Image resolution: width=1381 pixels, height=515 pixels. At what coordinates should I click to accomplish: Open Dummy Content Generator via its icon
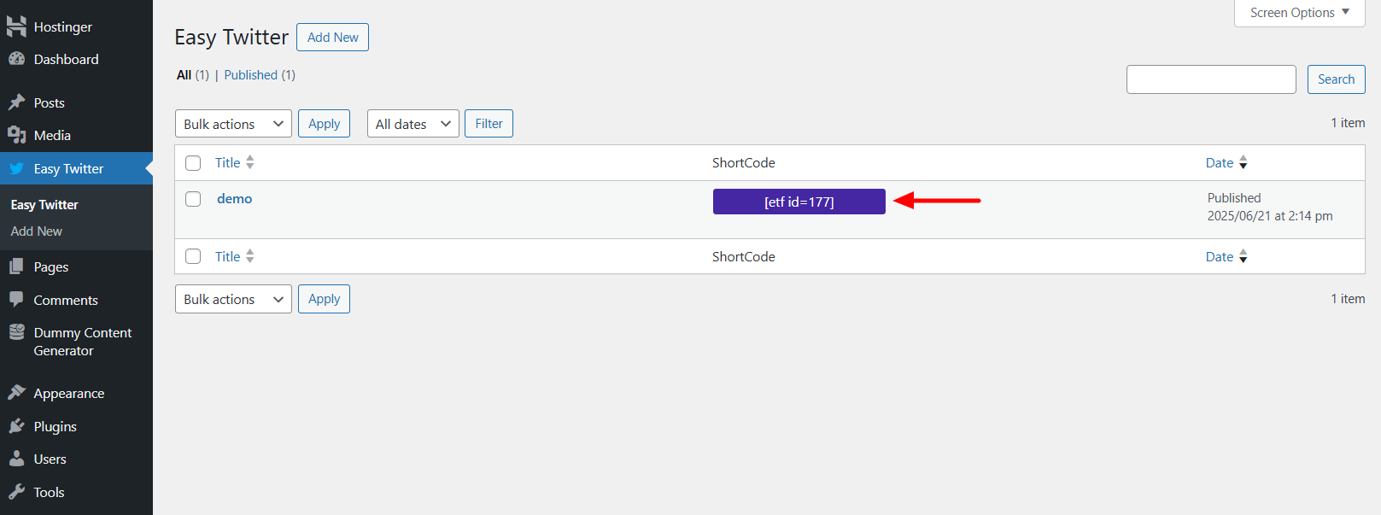coord(17,333)
